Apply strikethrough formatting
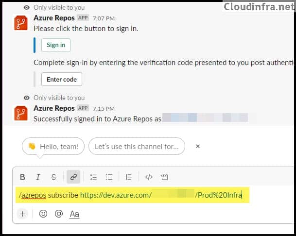This screenshot has height=236, width=296. (53, 177)
